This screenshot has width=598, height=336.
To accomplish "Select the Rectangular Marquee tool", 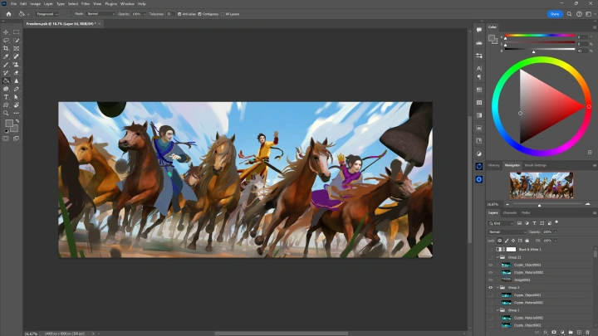I will pyautogui.click(x=17, y=32).
